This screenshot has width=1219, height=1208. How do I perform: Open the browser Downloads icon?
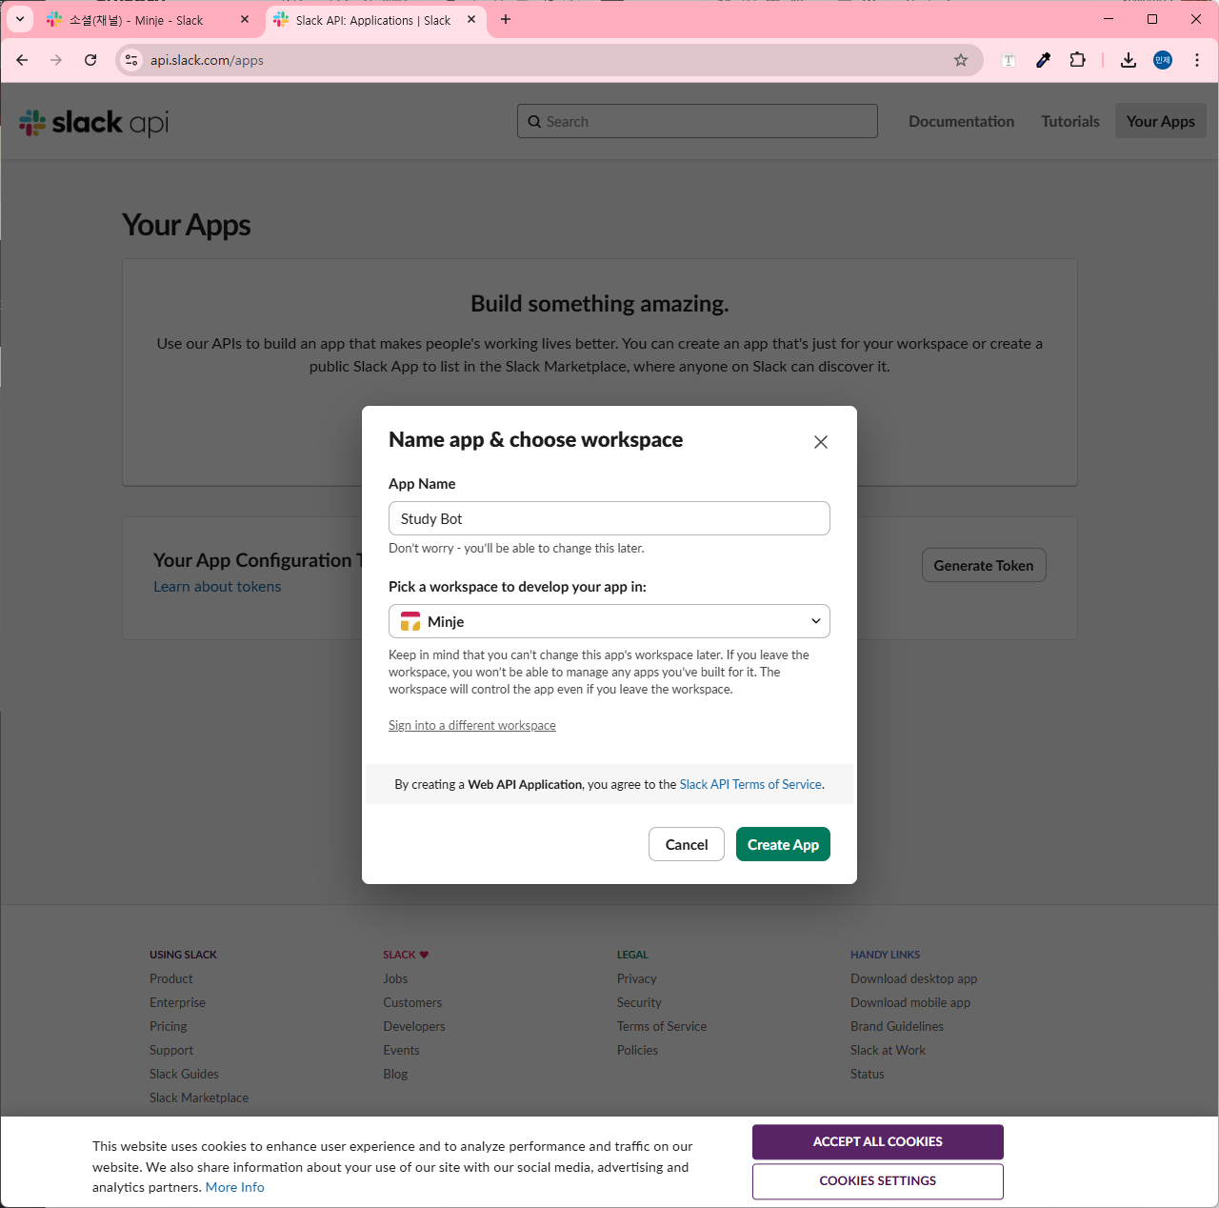coord(1129,60)
